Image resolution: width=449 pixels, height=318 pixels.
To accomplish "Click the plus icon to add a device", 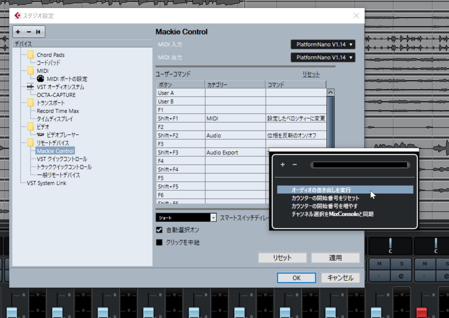I will tap(18, 32).
